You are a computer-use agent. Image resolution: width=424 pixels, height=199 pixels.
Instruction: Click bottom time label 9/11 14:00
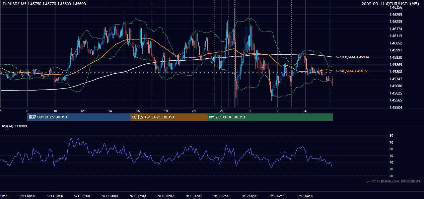click(110, 196)
